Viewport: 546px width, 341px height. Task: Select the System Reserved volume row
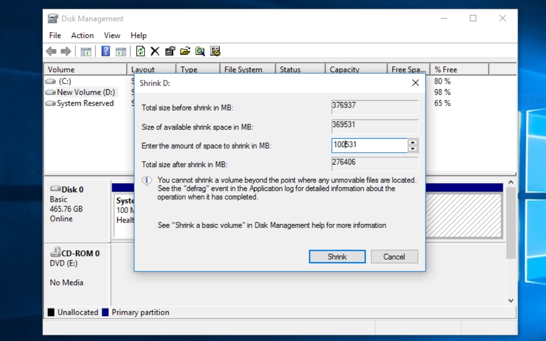(x=85, y=103)
